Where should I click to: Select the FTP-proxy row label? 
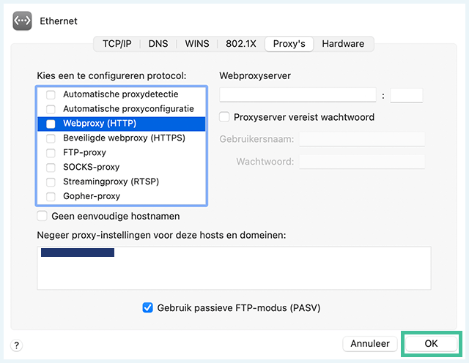(85, 153)
